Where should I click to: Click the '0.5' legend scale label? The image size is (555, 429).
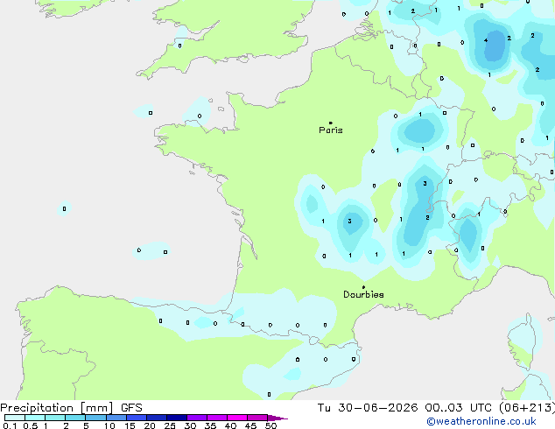[31, 425]
